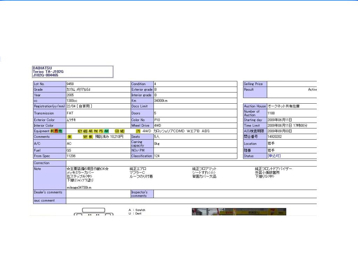Click the Active result text
The height and width of the screenshot is (268, 358).
[312, 90]
